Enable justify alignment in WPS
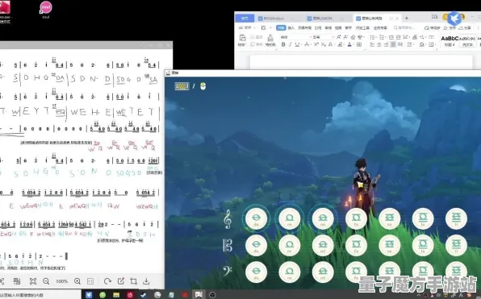This screenshot has width=481, height=299. [x=393, y=44]
